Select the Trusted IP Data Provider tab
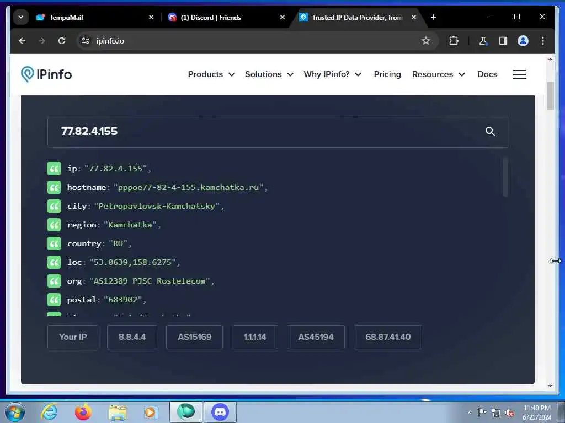565x423 pixels. (x=357, y=17)
